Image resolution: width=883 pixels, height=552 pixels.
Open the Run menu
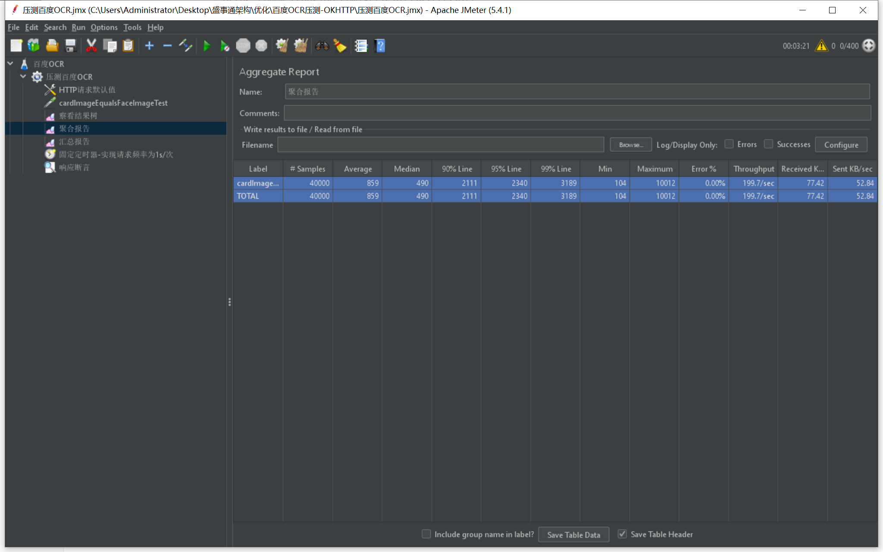tap(78, 27)
